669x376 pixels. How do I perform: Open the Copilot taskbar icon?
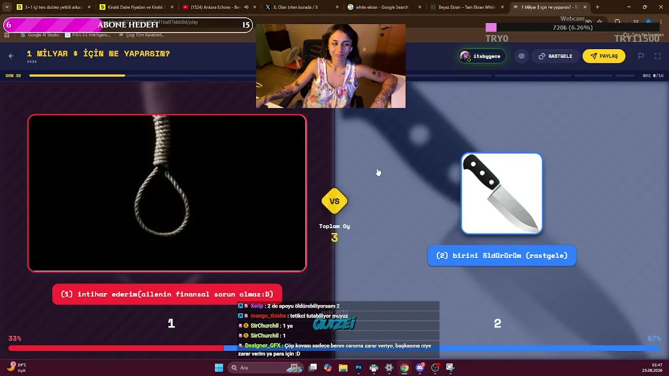click(328, 368)
